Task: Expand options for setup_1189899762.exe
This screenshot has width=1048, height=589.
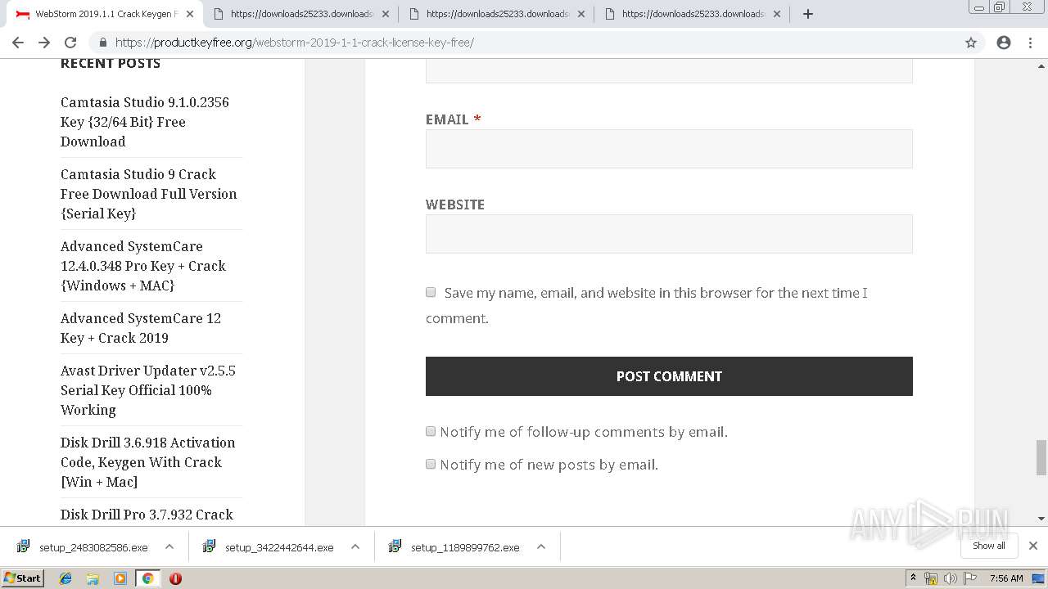Action: 541,546
